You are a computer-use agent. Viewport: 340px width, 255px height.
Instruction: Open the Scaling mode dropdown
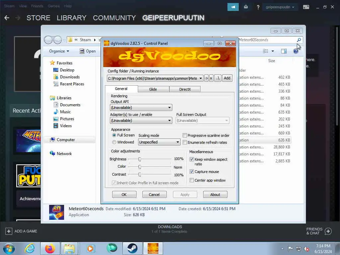[x=159, y=142]
